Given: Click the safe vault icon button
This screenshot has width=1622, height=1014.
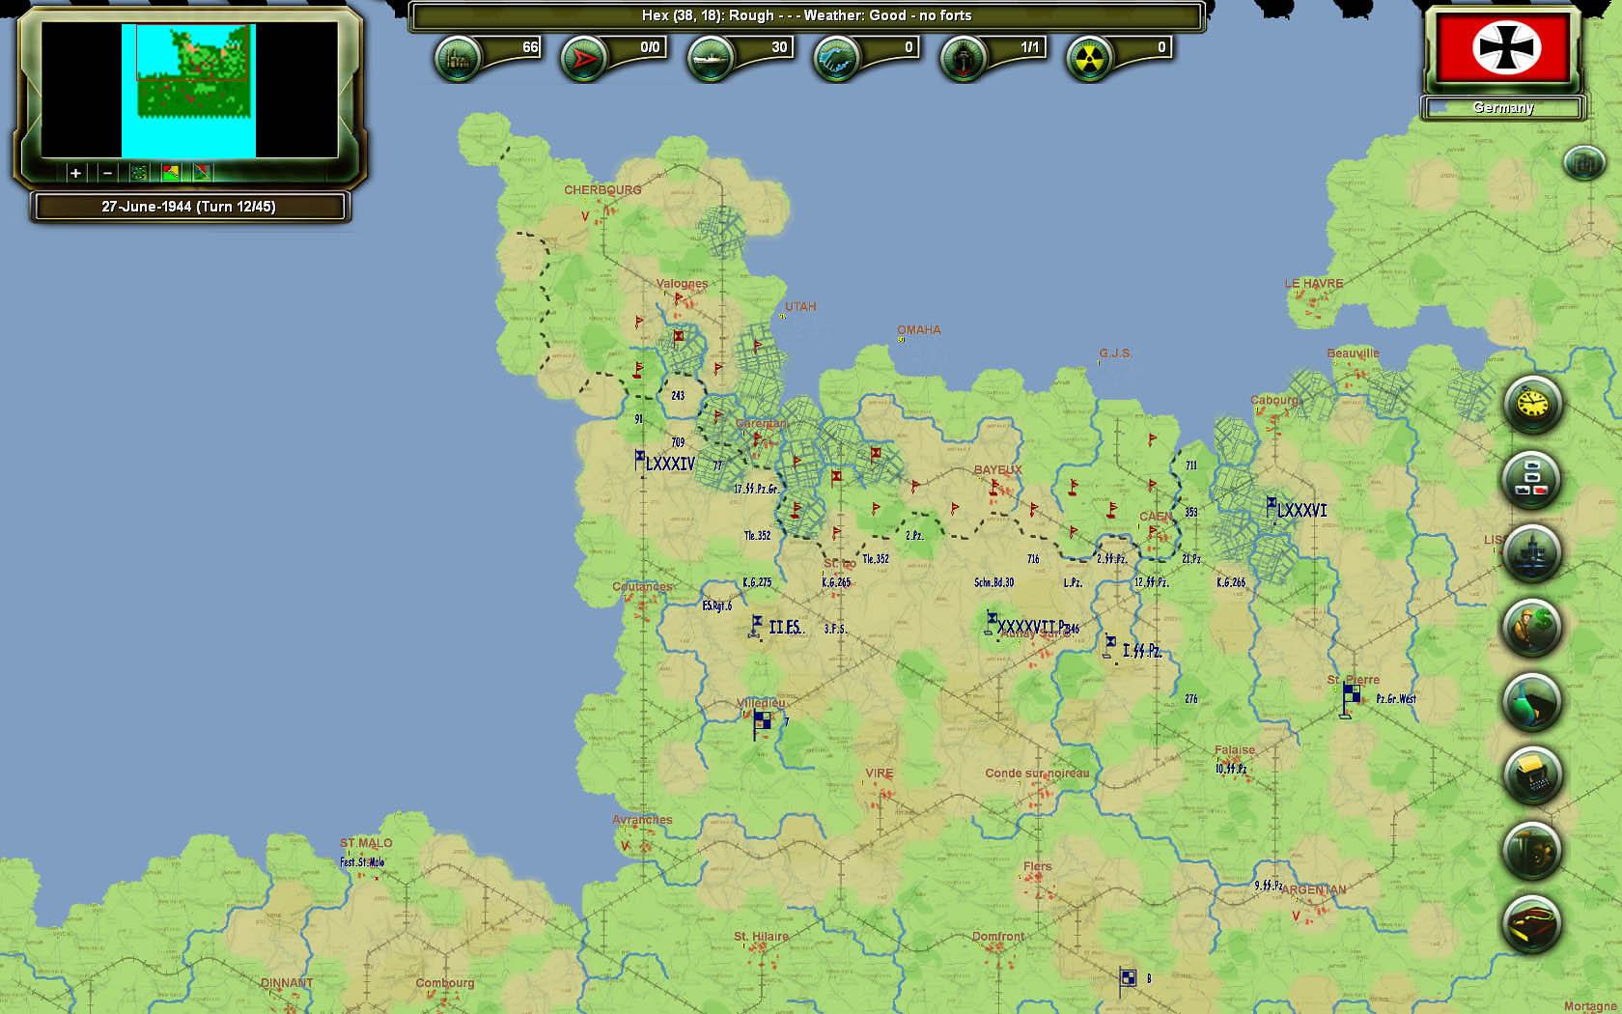Looking at the screenshot, I should pyautogui.click(x=1532, y=850).
